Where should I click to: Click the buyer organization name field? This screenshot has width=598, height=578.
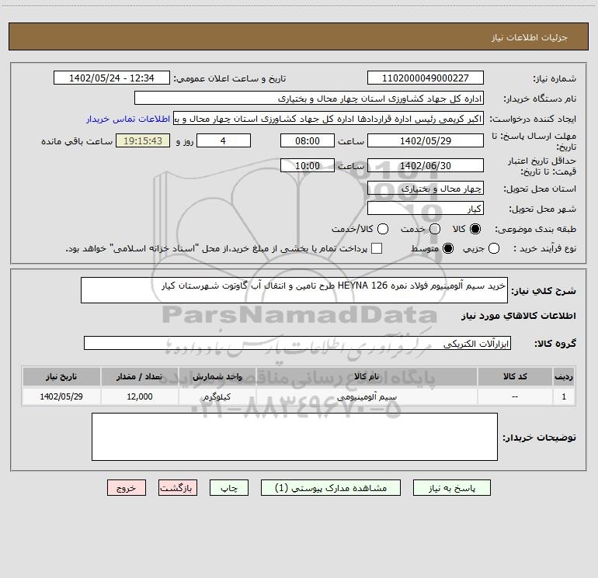coord(309,99)
